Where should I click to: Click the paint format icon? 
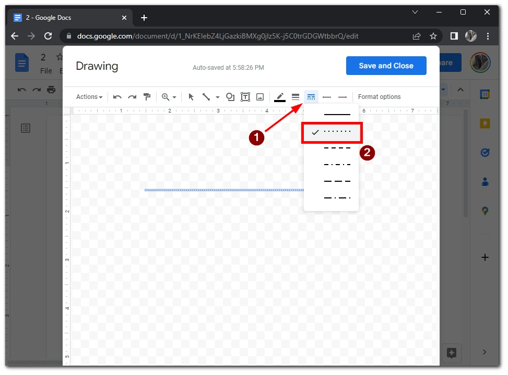pos(147,97)
